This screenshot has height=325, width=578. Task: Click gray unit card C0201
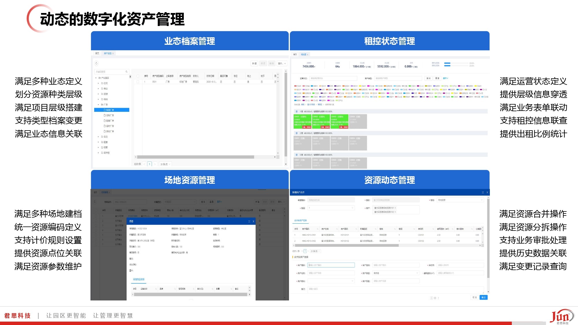click(303, 143)
